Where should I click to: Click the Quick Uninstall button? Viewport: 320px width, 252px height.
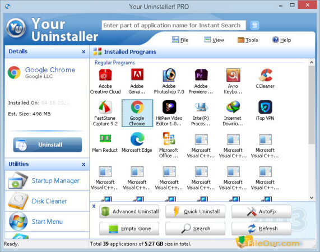click(195, 212)
